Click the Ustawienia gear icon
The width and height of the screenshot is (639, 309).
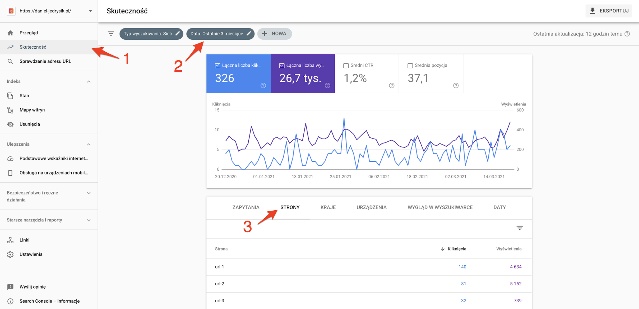click(10, 254)
